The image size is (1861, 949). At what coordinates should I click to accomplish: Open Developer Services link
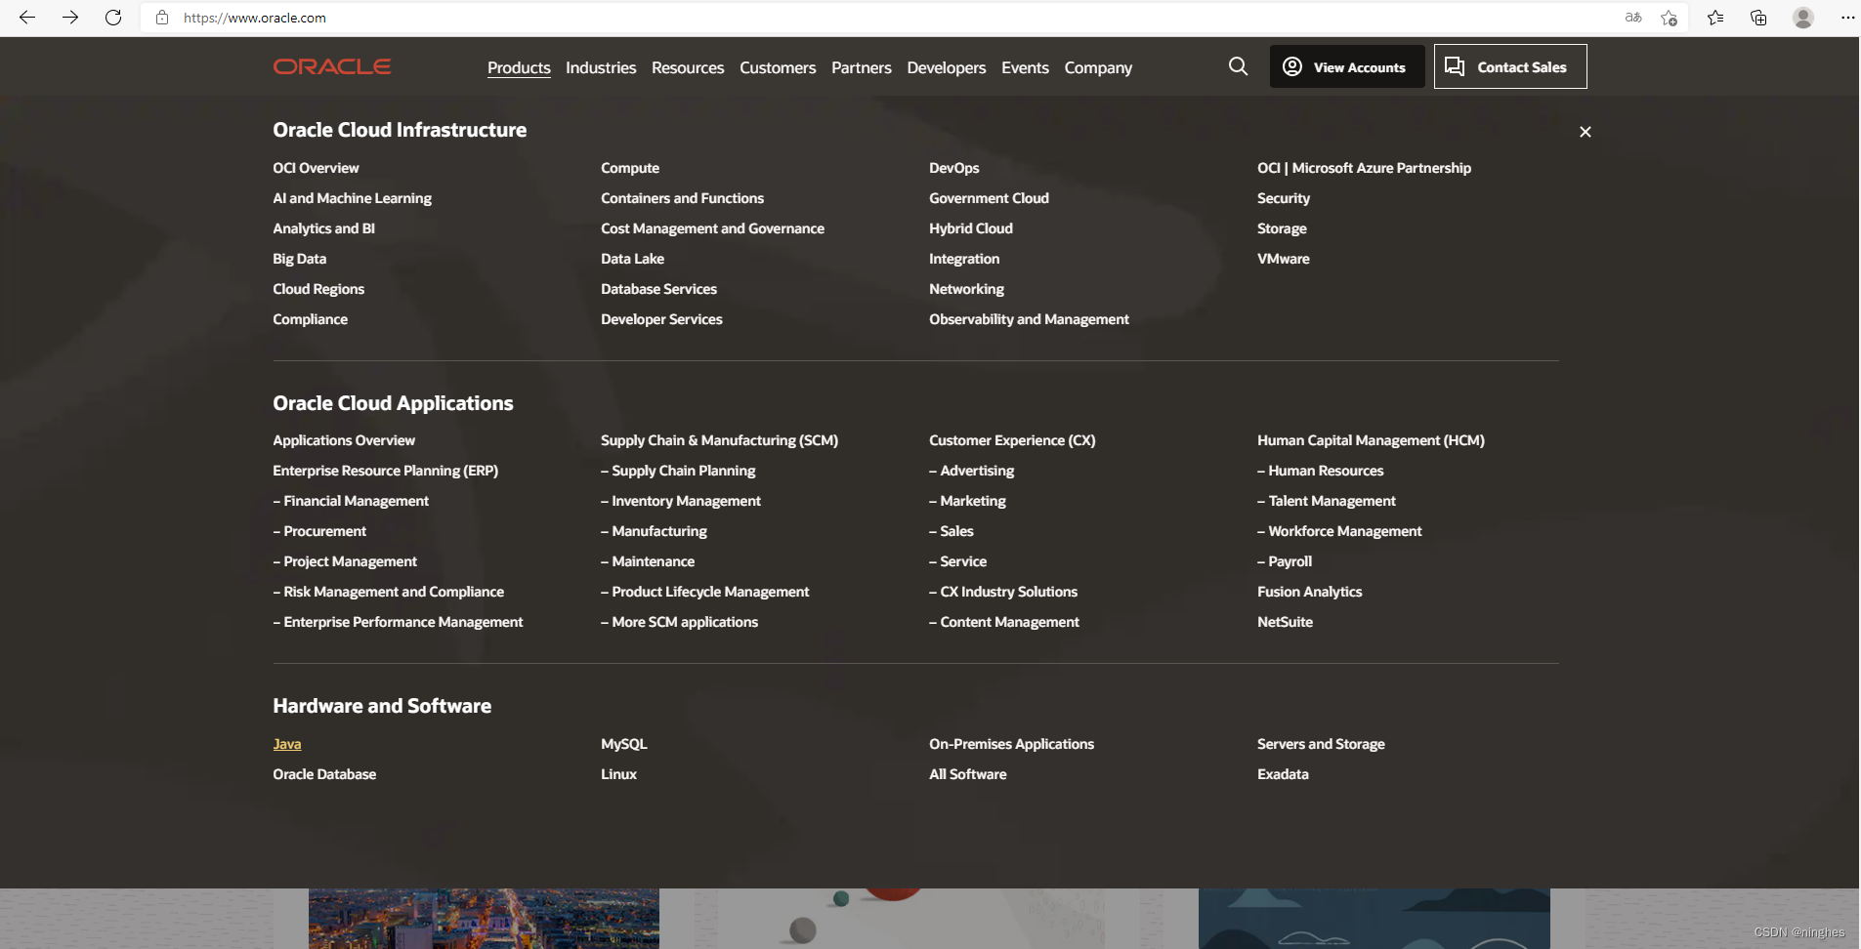661,319
